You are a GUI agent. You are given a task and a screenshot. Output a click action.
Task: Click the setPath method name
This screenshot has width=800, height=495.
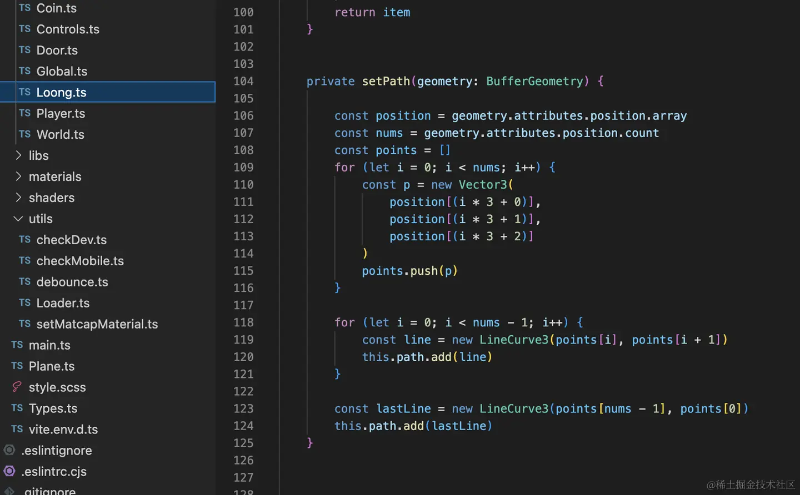click(386, 82)
